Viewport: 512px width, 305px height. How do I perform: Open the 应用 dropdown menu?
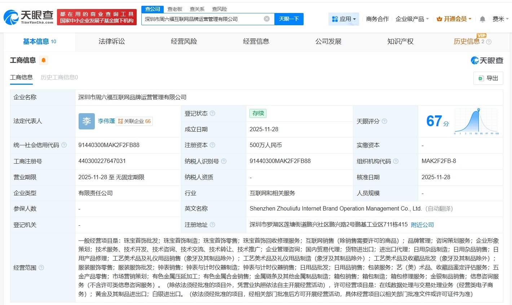click(344, 19)
